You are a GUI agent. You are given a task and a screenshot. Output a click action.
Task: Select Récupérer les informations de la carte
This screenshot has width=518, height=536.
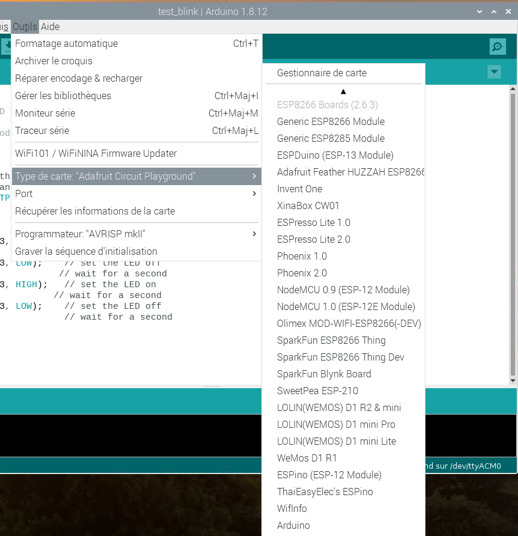coord(136,211)
